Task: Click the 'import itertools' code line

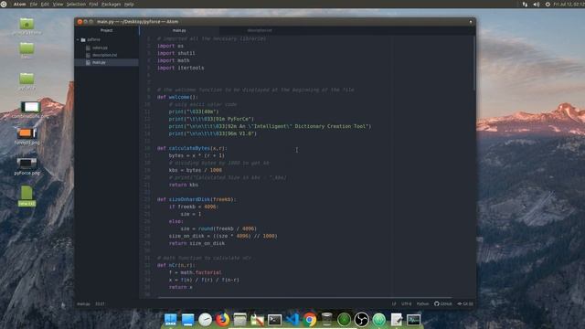Action: 181,68
